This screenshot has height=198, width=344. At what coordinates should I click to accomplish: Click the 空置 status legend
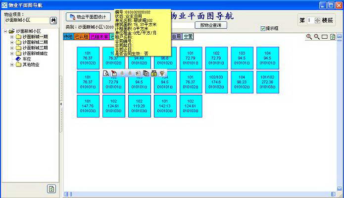188,37
